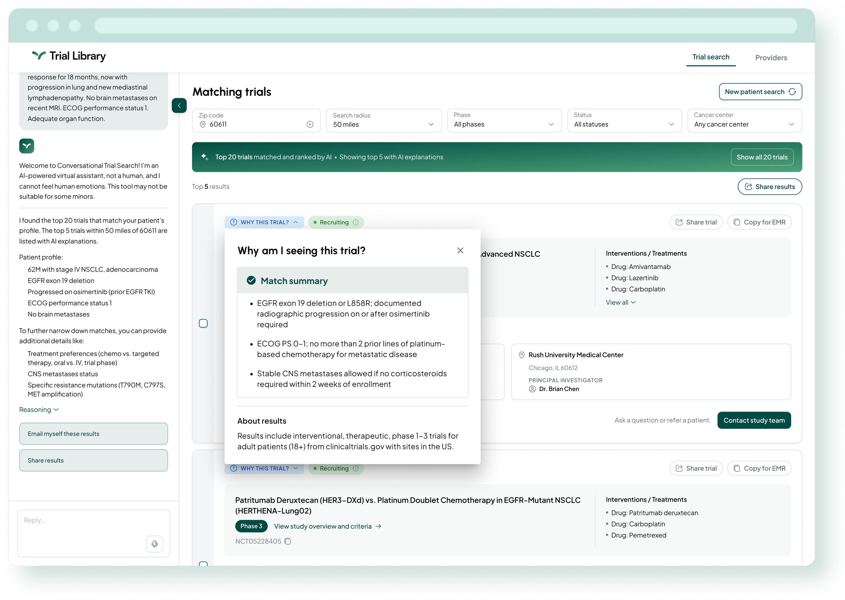
Task: Select the first trial checkbox
Action: [203, 323]
